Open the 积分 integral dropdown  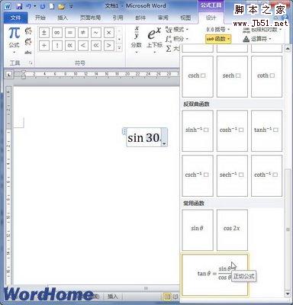177,39
